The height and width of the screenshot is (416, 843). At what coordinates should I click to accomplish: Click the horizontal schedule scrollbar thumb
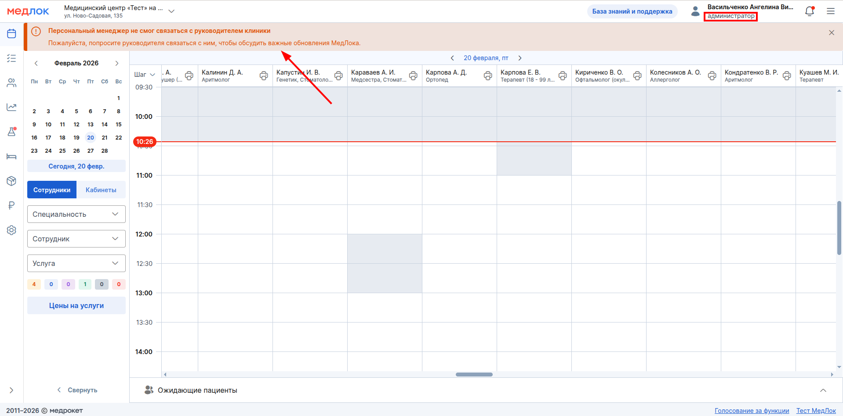coord(474,374)
